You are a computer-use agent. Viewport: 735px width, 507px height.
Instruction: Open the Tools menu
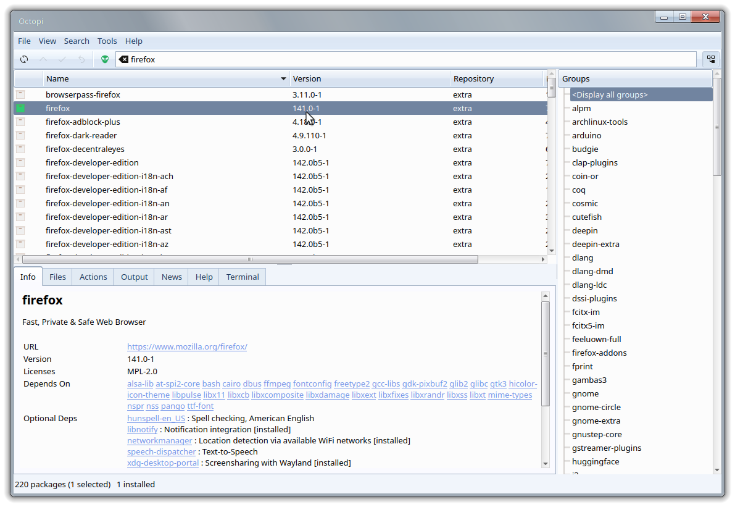[x=107, y=41]
